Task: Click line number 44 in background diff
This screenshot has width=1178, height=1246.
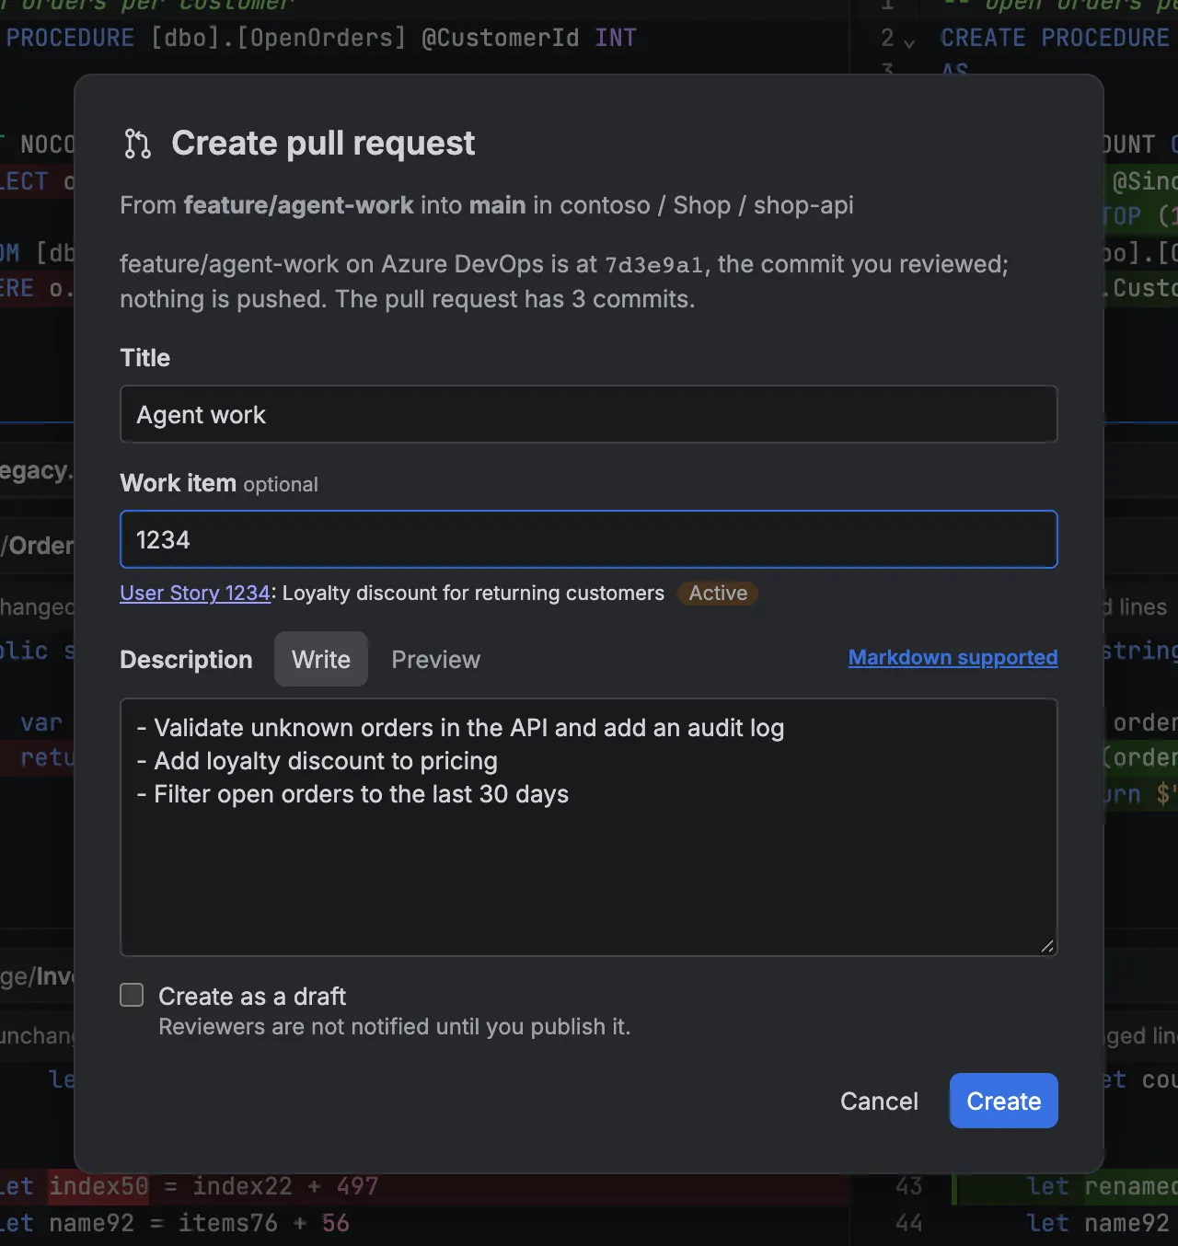Action: pyautogui.click(x=909, y=1223)
